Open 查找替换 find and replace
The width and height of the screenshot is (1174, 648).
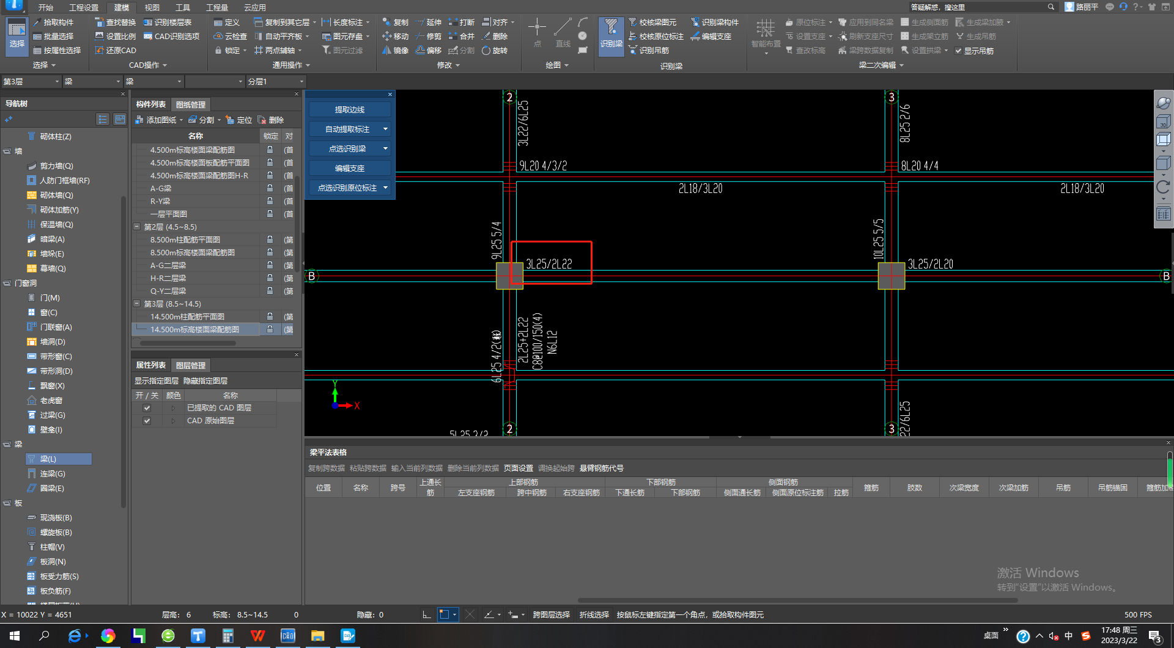click(115, 23)
